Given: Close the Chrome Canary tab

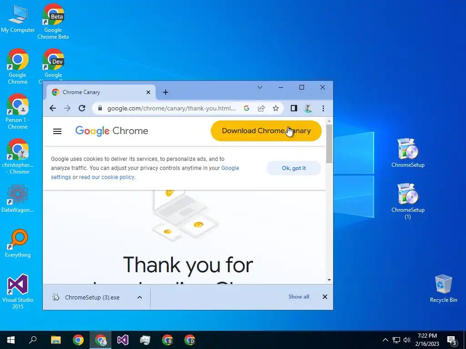Looking at the screenshot, I should tap(148, 92).
